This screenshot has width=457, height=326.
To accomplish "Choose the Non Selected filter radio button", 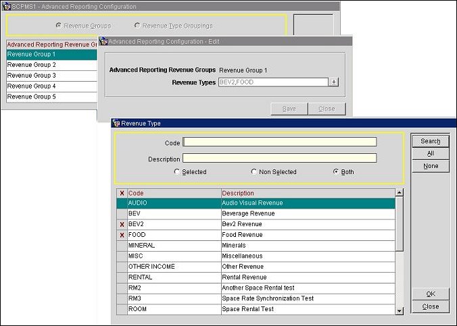I will point(254,172).
